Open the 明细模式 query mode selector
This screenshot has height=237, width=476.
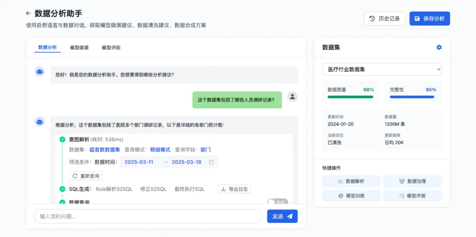(160, 150)
